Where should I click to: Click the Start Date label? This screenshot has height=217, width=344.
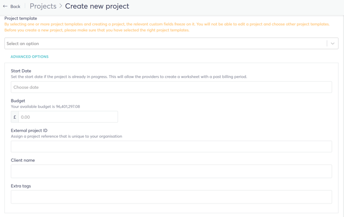click(x=21, y=71)
